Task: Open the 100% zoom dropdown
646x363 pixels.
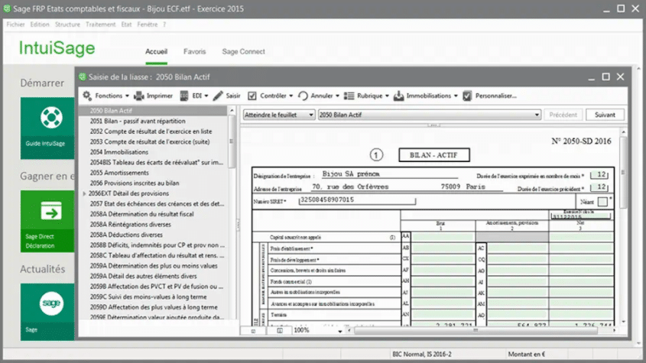Action: (339, 331)
